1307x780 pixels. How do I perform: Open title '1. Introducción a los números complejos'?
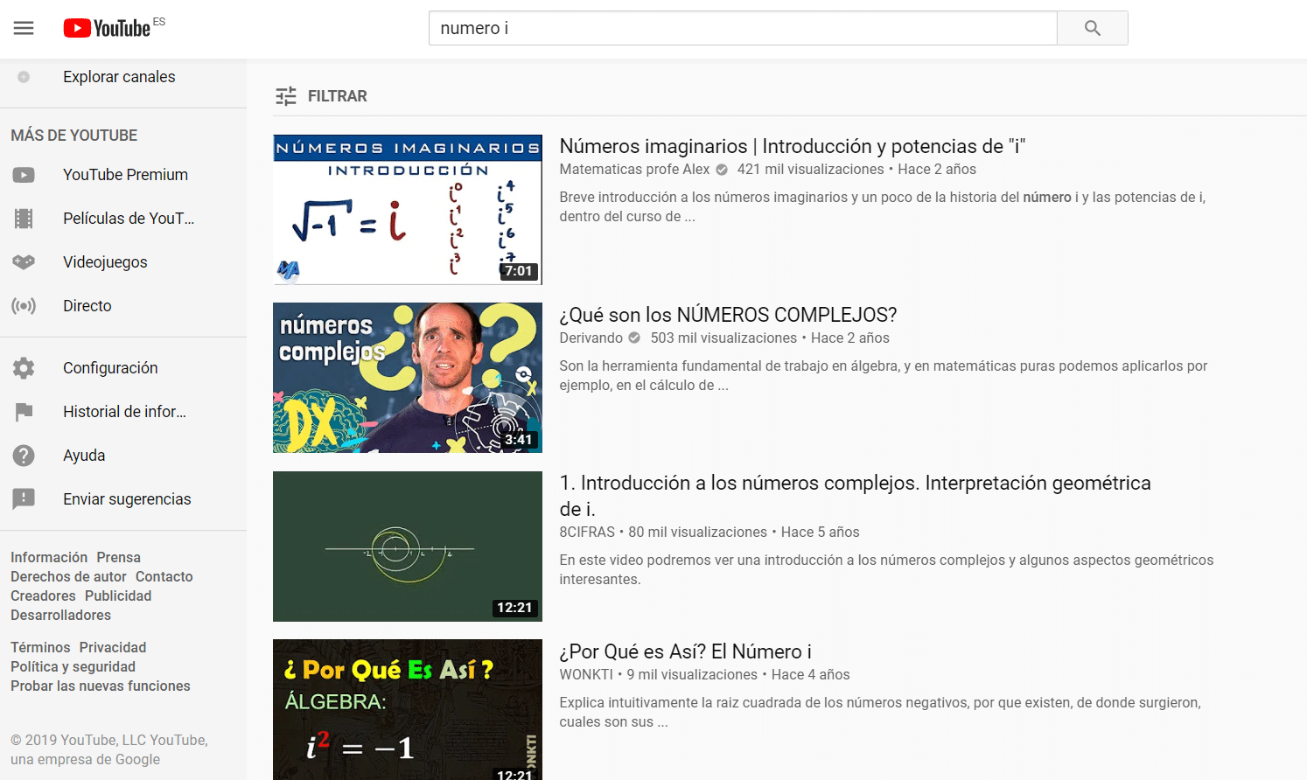tap(855, 495)
